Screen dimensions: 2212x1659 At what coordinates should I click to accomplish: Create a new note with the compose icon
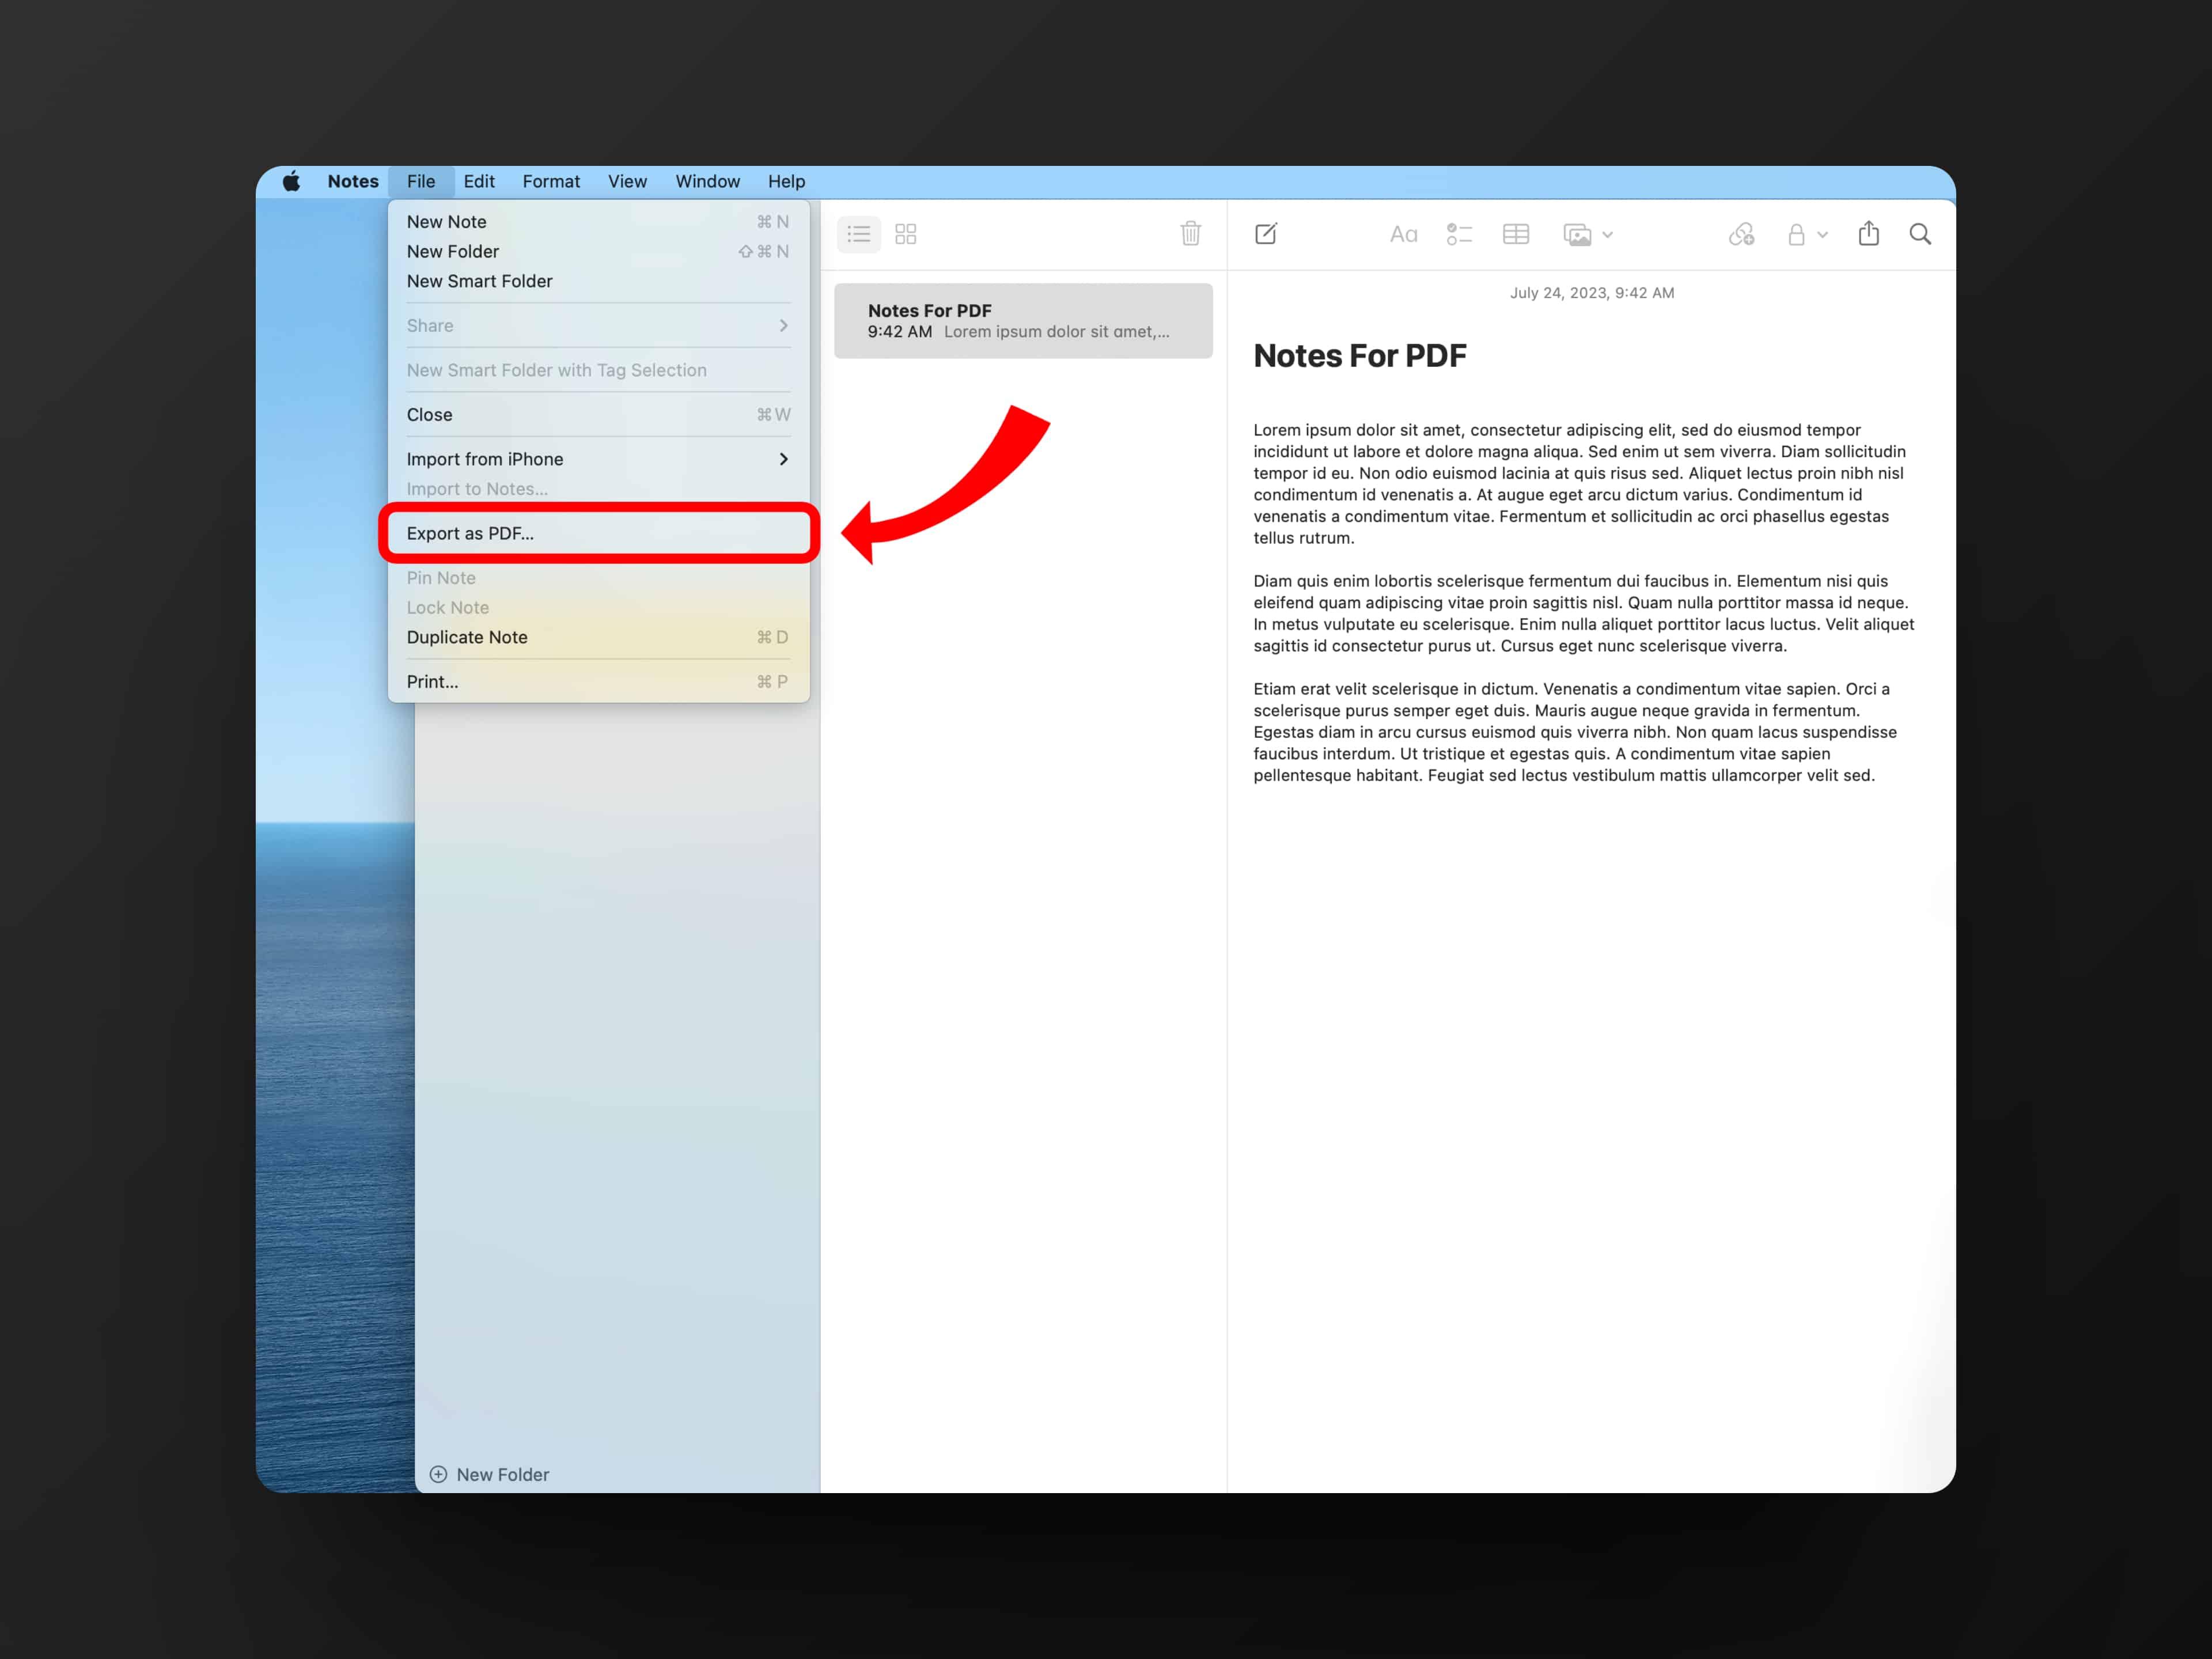1266,234
